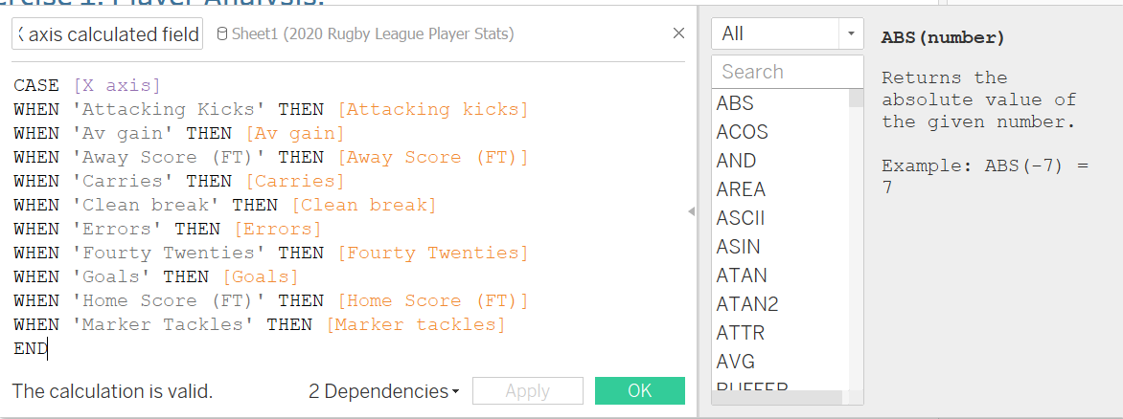Choose the AND function entry
Screen dimensions: 1123x419
coord(736,161)
